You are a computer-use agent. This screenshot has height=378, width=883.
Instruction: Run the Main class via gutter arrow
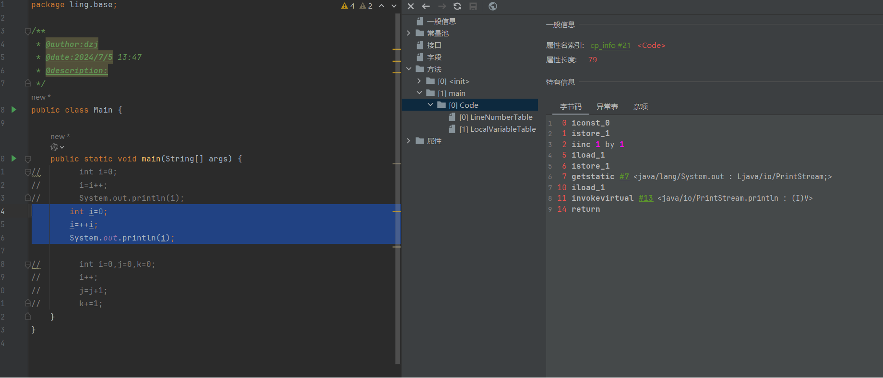pos(14,110)
